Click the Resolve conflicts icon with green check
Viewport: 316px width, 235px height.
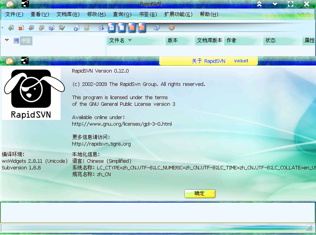pyautogui.click(x=62, y=28)
